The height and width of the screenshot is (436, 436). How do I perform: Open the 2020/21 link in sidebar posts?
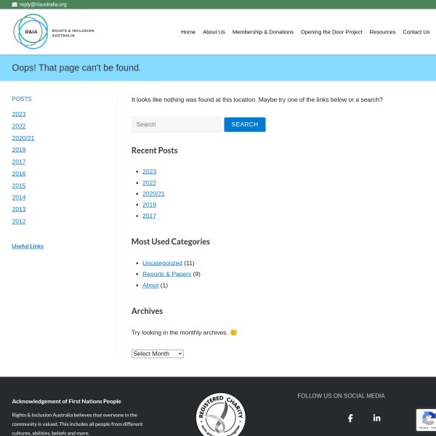tap(23, 138)
